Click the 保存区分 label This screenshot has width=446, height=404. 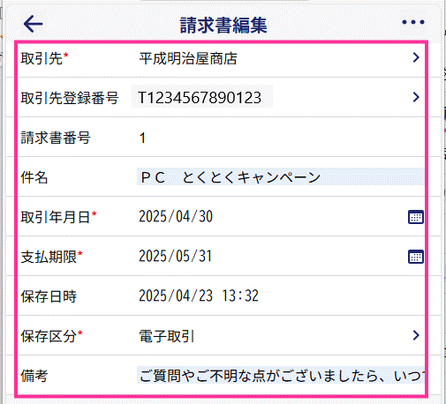pos(49,336)
